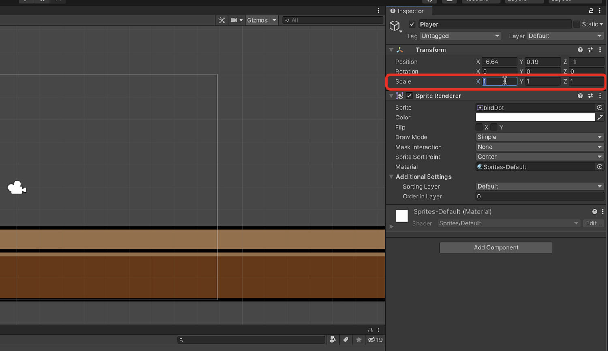Click the Scale Y field
Image resolution: width=608 pixels, height=351 pixels.
click(543, 81)
